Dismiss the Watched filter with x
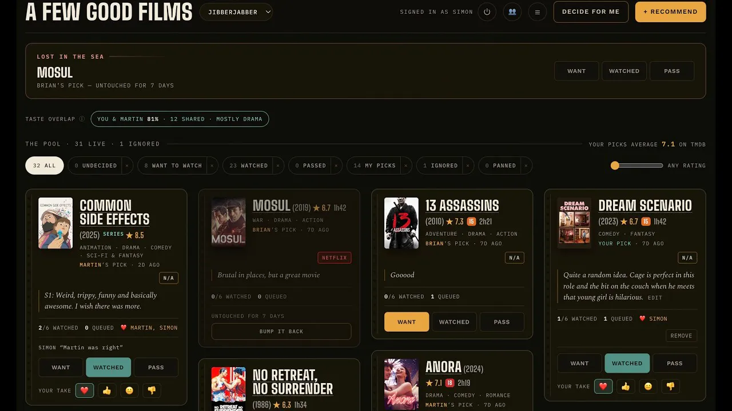The image size is (732, 411). point(278,166)
